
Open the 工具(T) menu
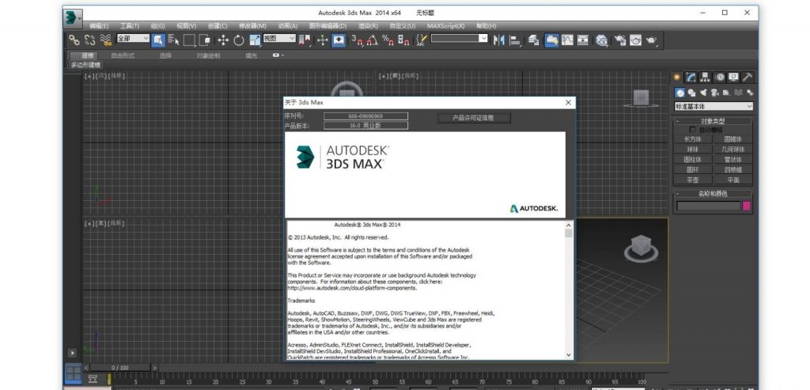(130, 26)
